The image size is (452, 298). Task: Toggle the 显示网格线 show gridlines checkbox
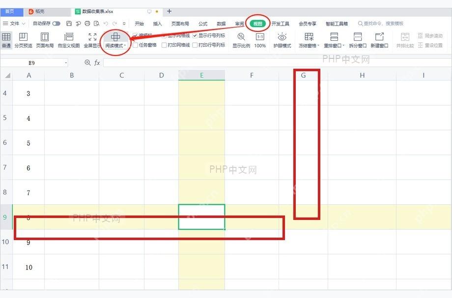pos(164,36)
